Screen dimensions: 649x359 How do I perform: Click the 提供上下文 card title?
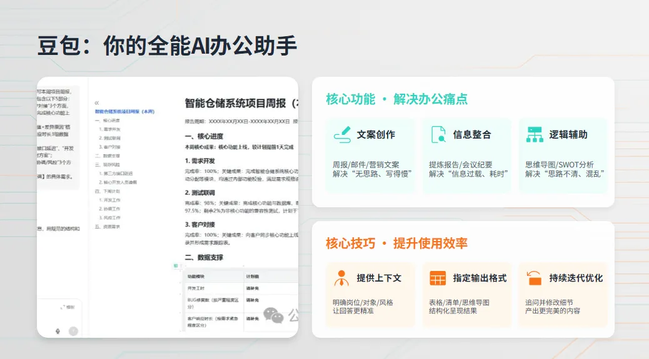(379, 278)
